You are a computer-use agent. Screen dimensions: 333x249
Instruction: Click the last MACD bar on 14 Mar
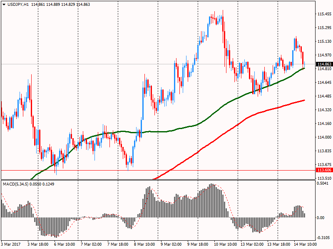[x=305, y=215]
